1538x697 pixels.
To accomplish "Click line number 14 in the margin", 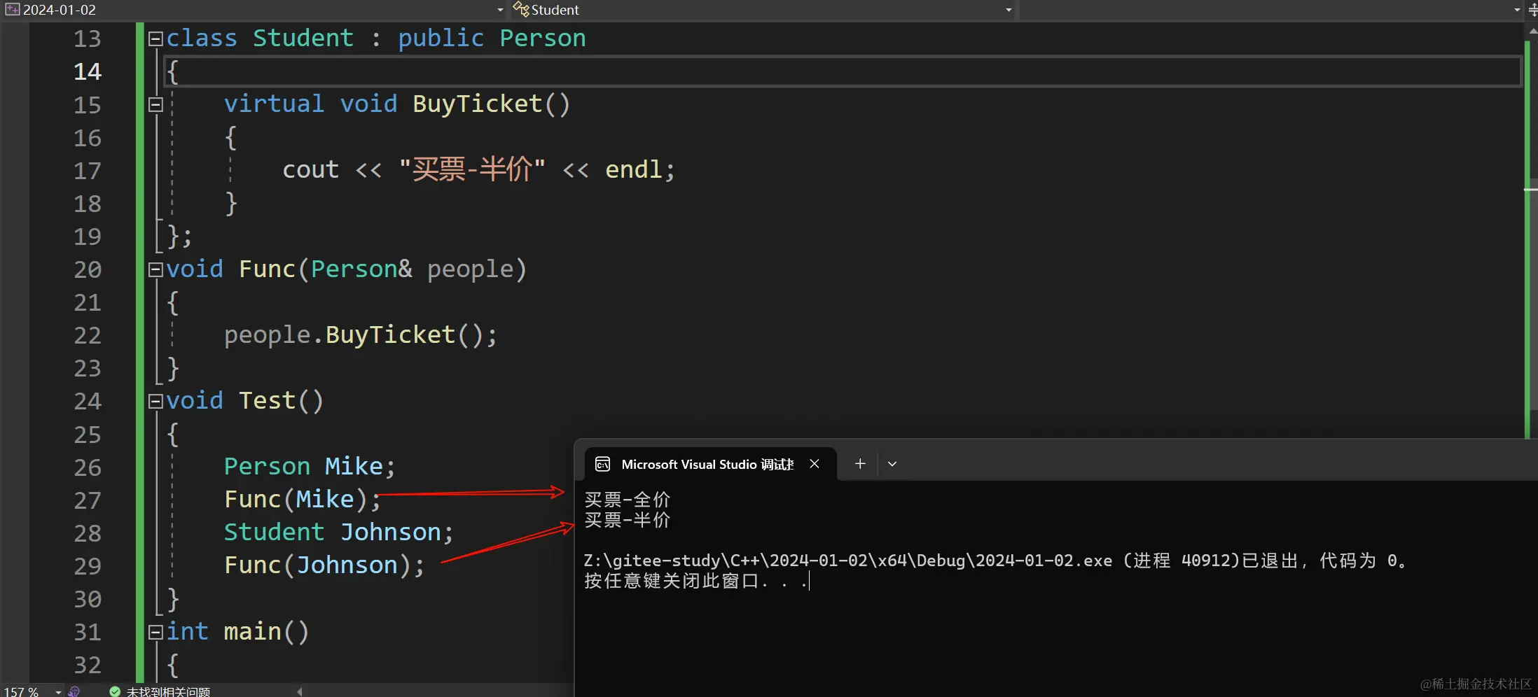I will pyautogui.click(x=88, y=71).
